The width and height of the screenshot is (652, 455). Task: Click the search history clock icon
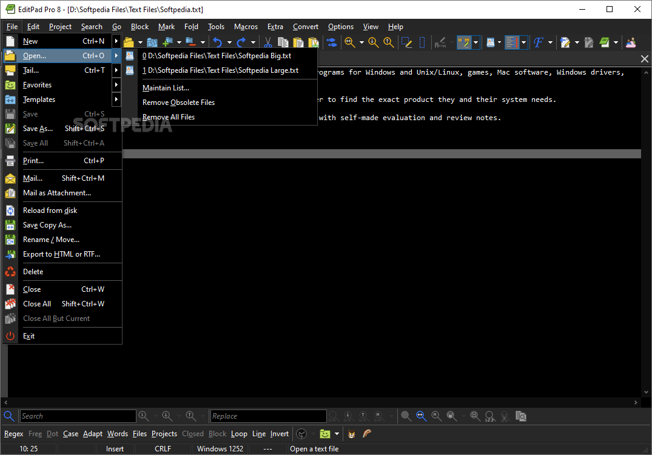click(x=301, y=434)
